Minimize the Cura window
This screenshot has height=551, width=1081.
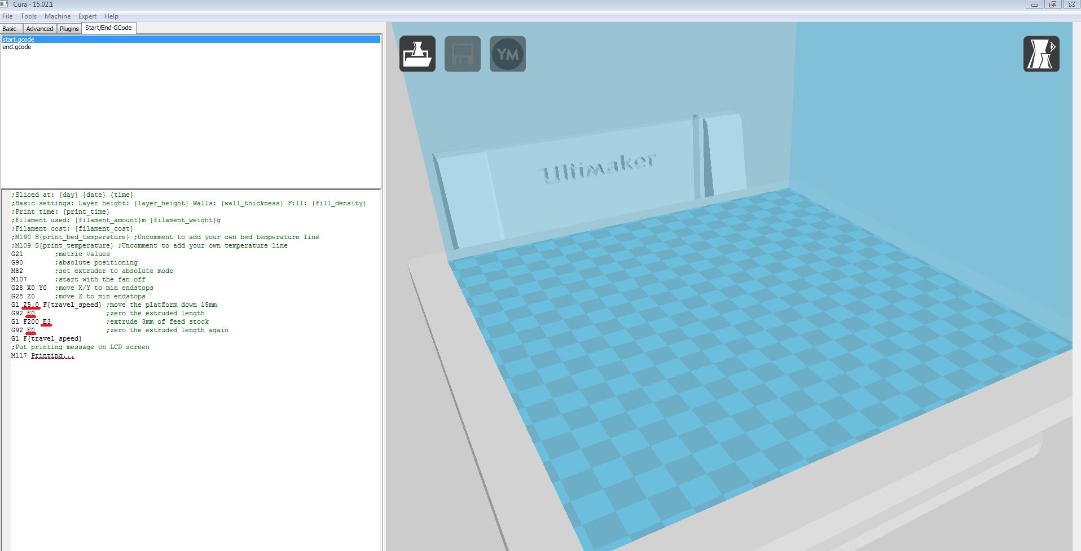click(x=1034, y=5)
